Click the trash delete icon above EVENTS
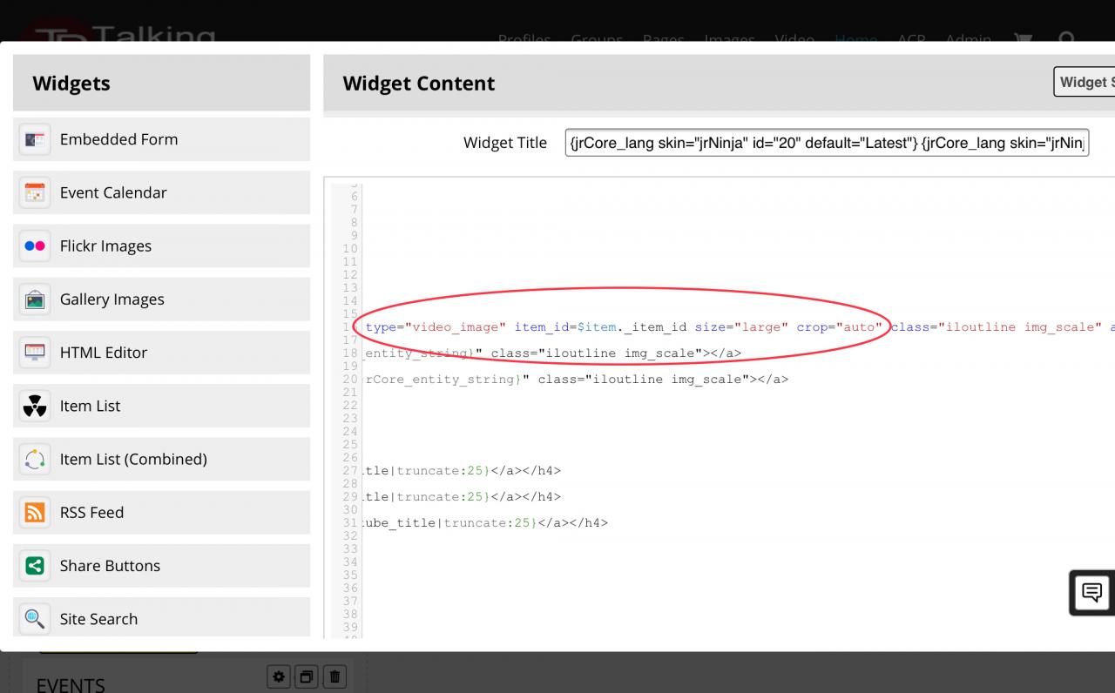 click(x=335, y=676)
